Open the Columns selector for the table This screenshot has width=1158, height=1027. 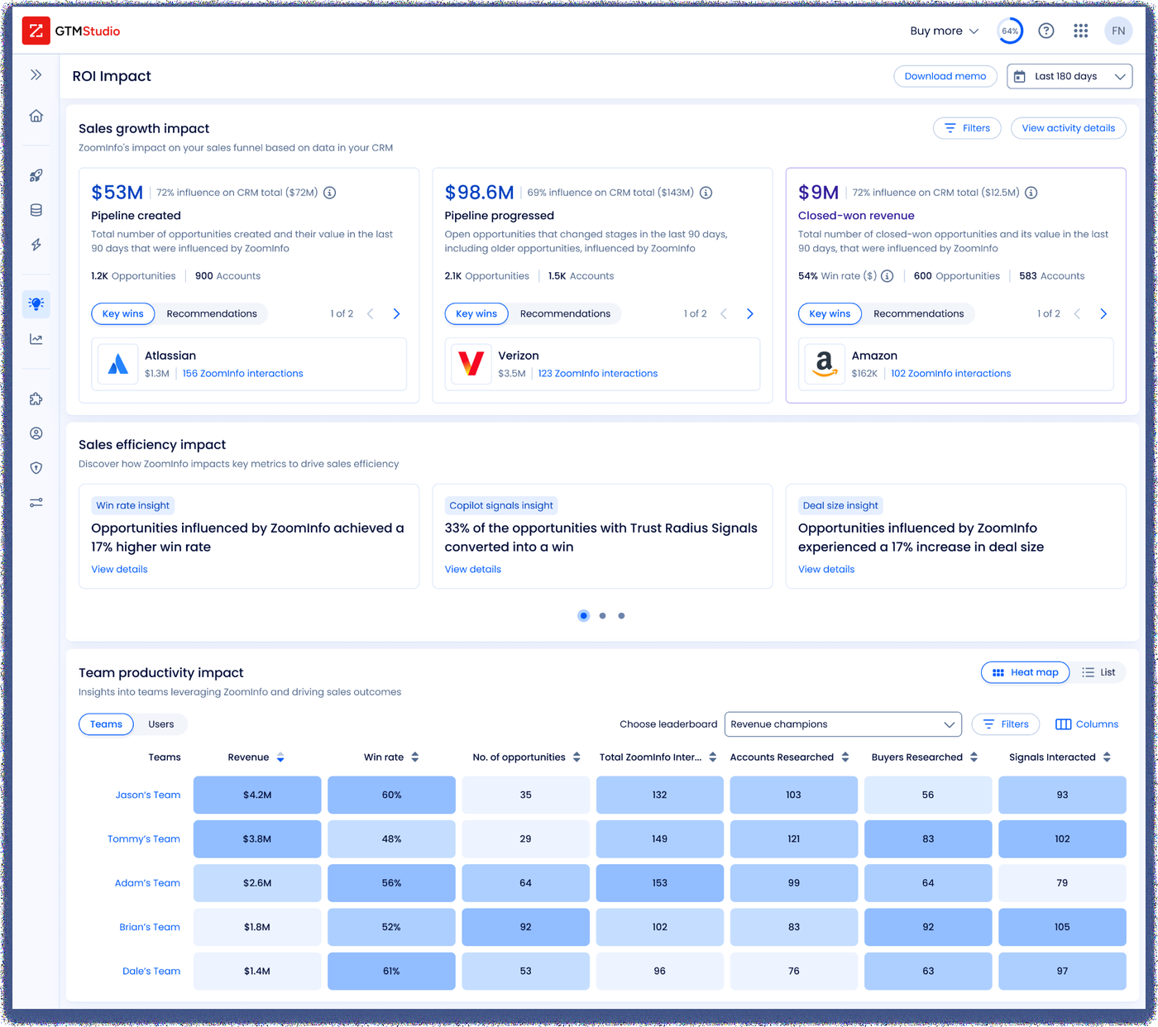click(1087, 724)
